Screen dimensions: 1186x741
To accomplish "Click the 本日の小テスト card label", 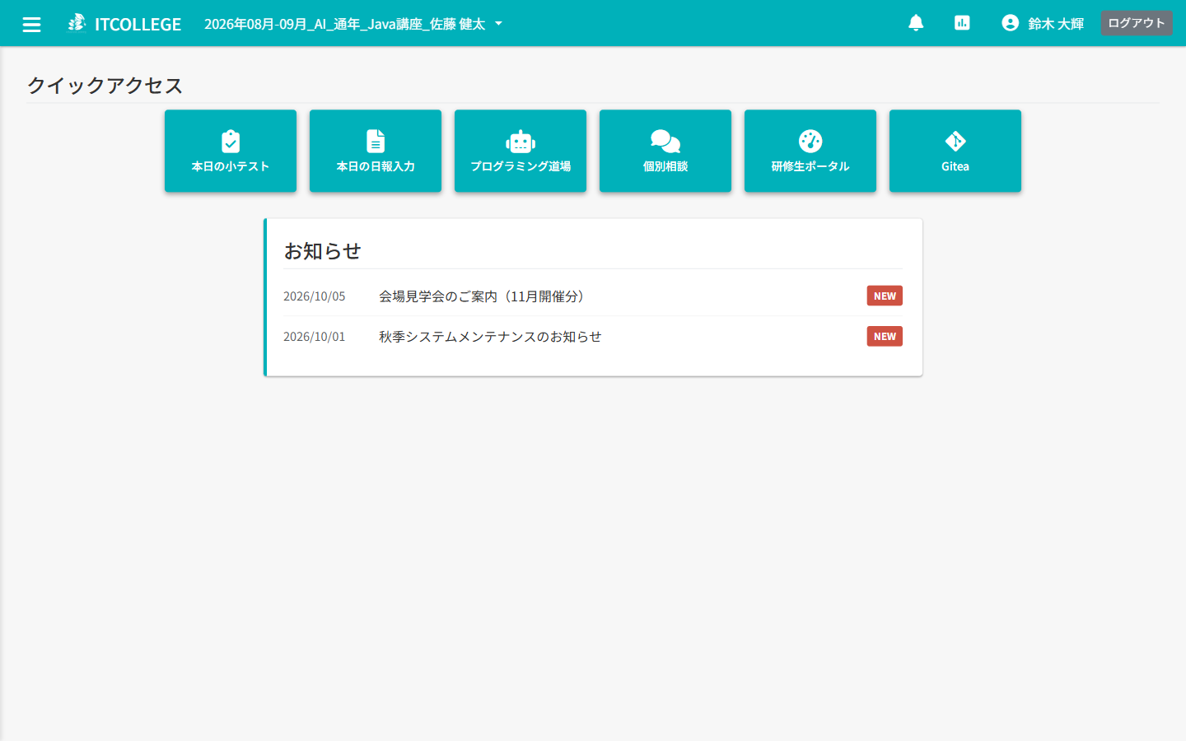I will coord(231,166).
